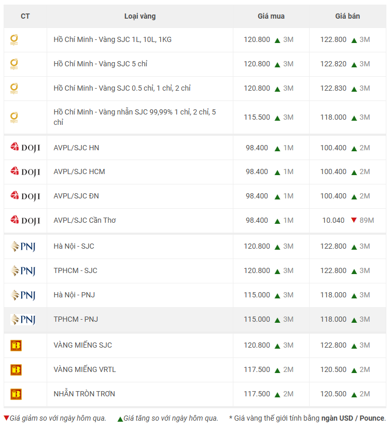Select Hà Nội - SJC gold type

tap(74, 246)
